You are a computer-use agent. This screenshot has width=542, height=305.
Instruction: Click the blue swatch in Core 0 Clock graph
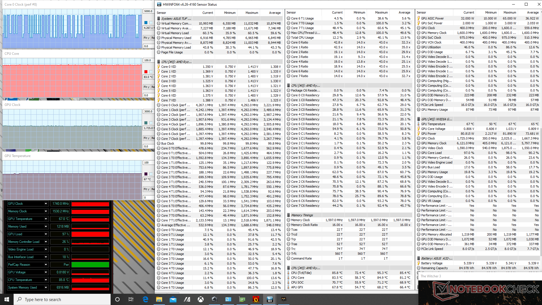click(146, 23)
